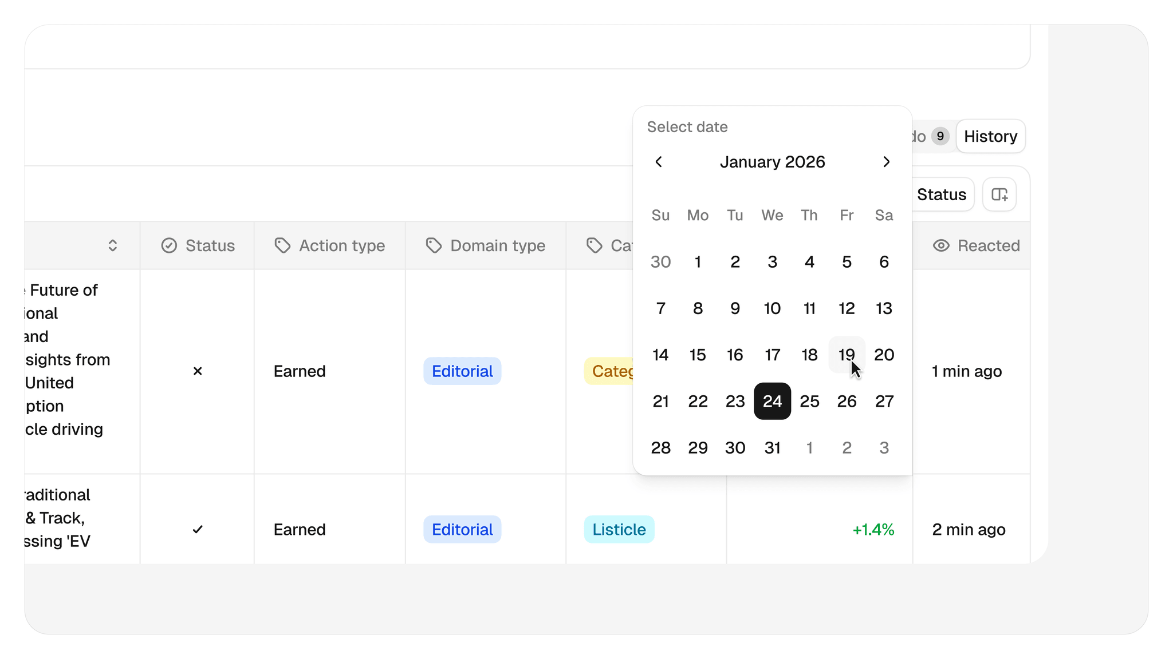Open the Status filter button
The height and width of the screenshot is (659, 1173).
(941, 194)
